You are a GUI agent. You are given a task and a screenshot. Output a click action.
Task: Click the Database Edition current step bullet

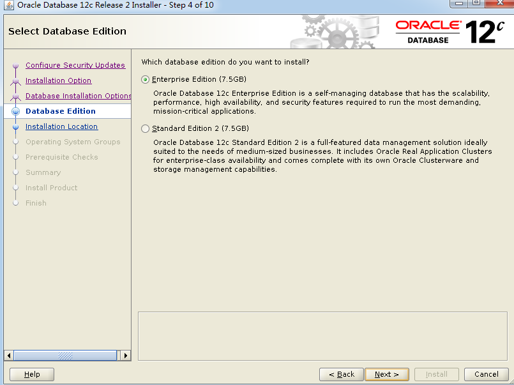[15, 111]
